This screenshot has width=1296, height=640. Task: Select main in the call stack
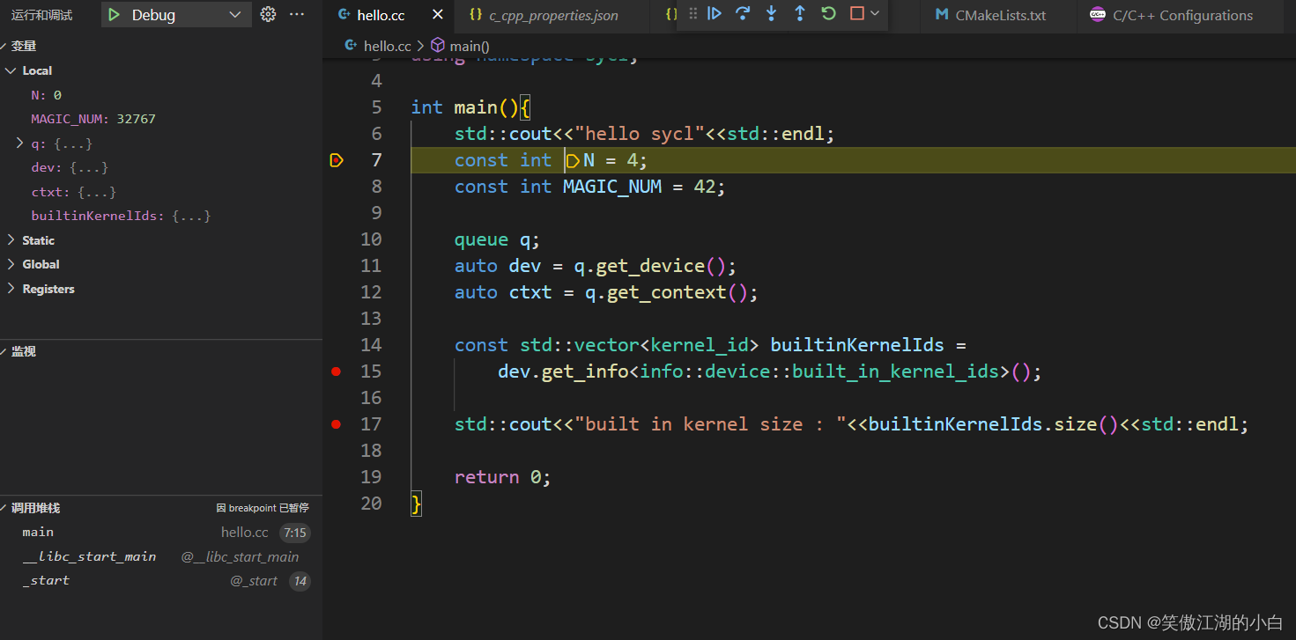38,531
